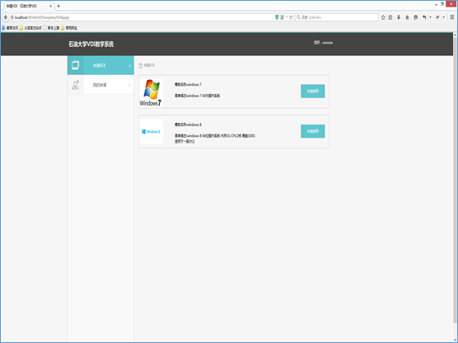Click the 申请VDI breadcrumb text
Screen dimensions: 458x343
[x=149, y=65]
